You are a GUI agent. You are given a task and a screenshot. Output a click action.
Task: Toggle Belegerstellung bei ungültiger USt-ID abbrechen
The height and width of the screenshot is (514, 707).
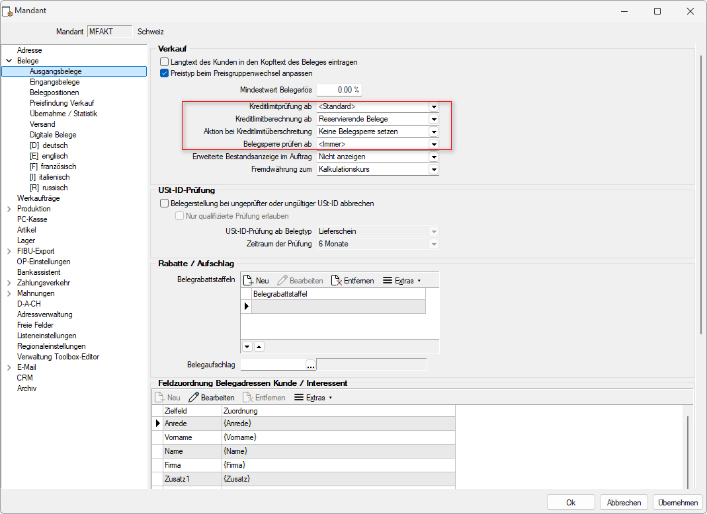164,203
